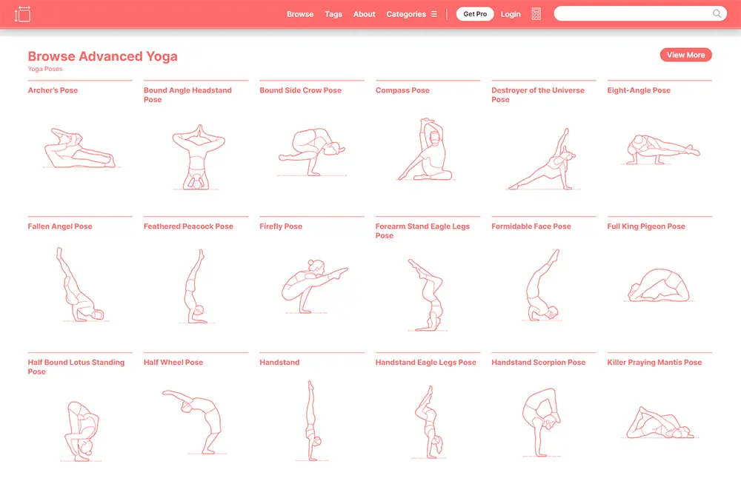This screenshot has height=481, width=741.
Task: Open the Full King Pigeon Pose illustration
Action: point(659,285)
